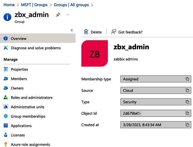Image resolution: width=193 pixels, height=147 pixels.
Task: Copy the Type value
Action: tap(187, 102)
